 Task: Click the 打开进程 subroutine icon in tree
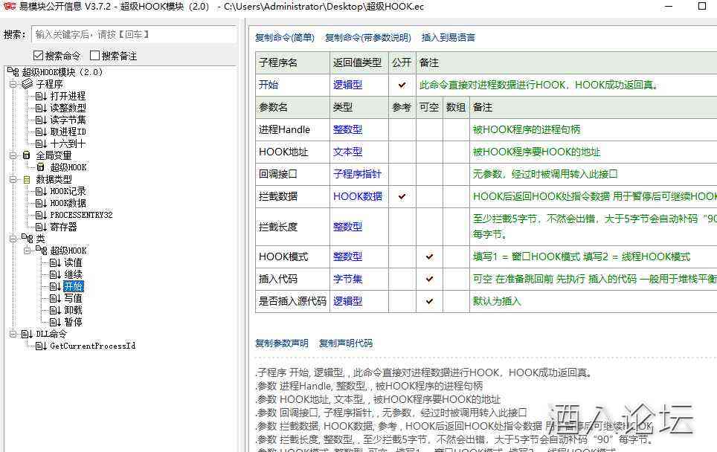pos(41,96)
